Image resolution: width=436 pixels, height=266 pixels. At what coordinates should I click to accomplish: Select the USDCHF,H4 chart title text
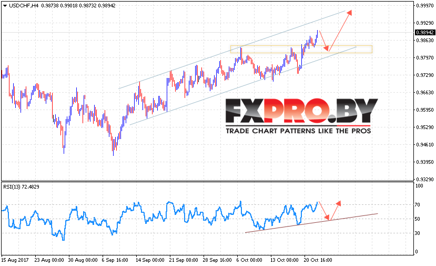tap(24, 6)
